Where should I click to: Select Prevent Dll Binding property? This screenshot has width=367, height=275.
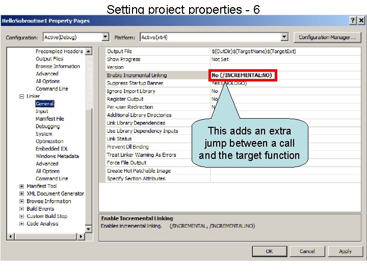[x=233, y=147]
